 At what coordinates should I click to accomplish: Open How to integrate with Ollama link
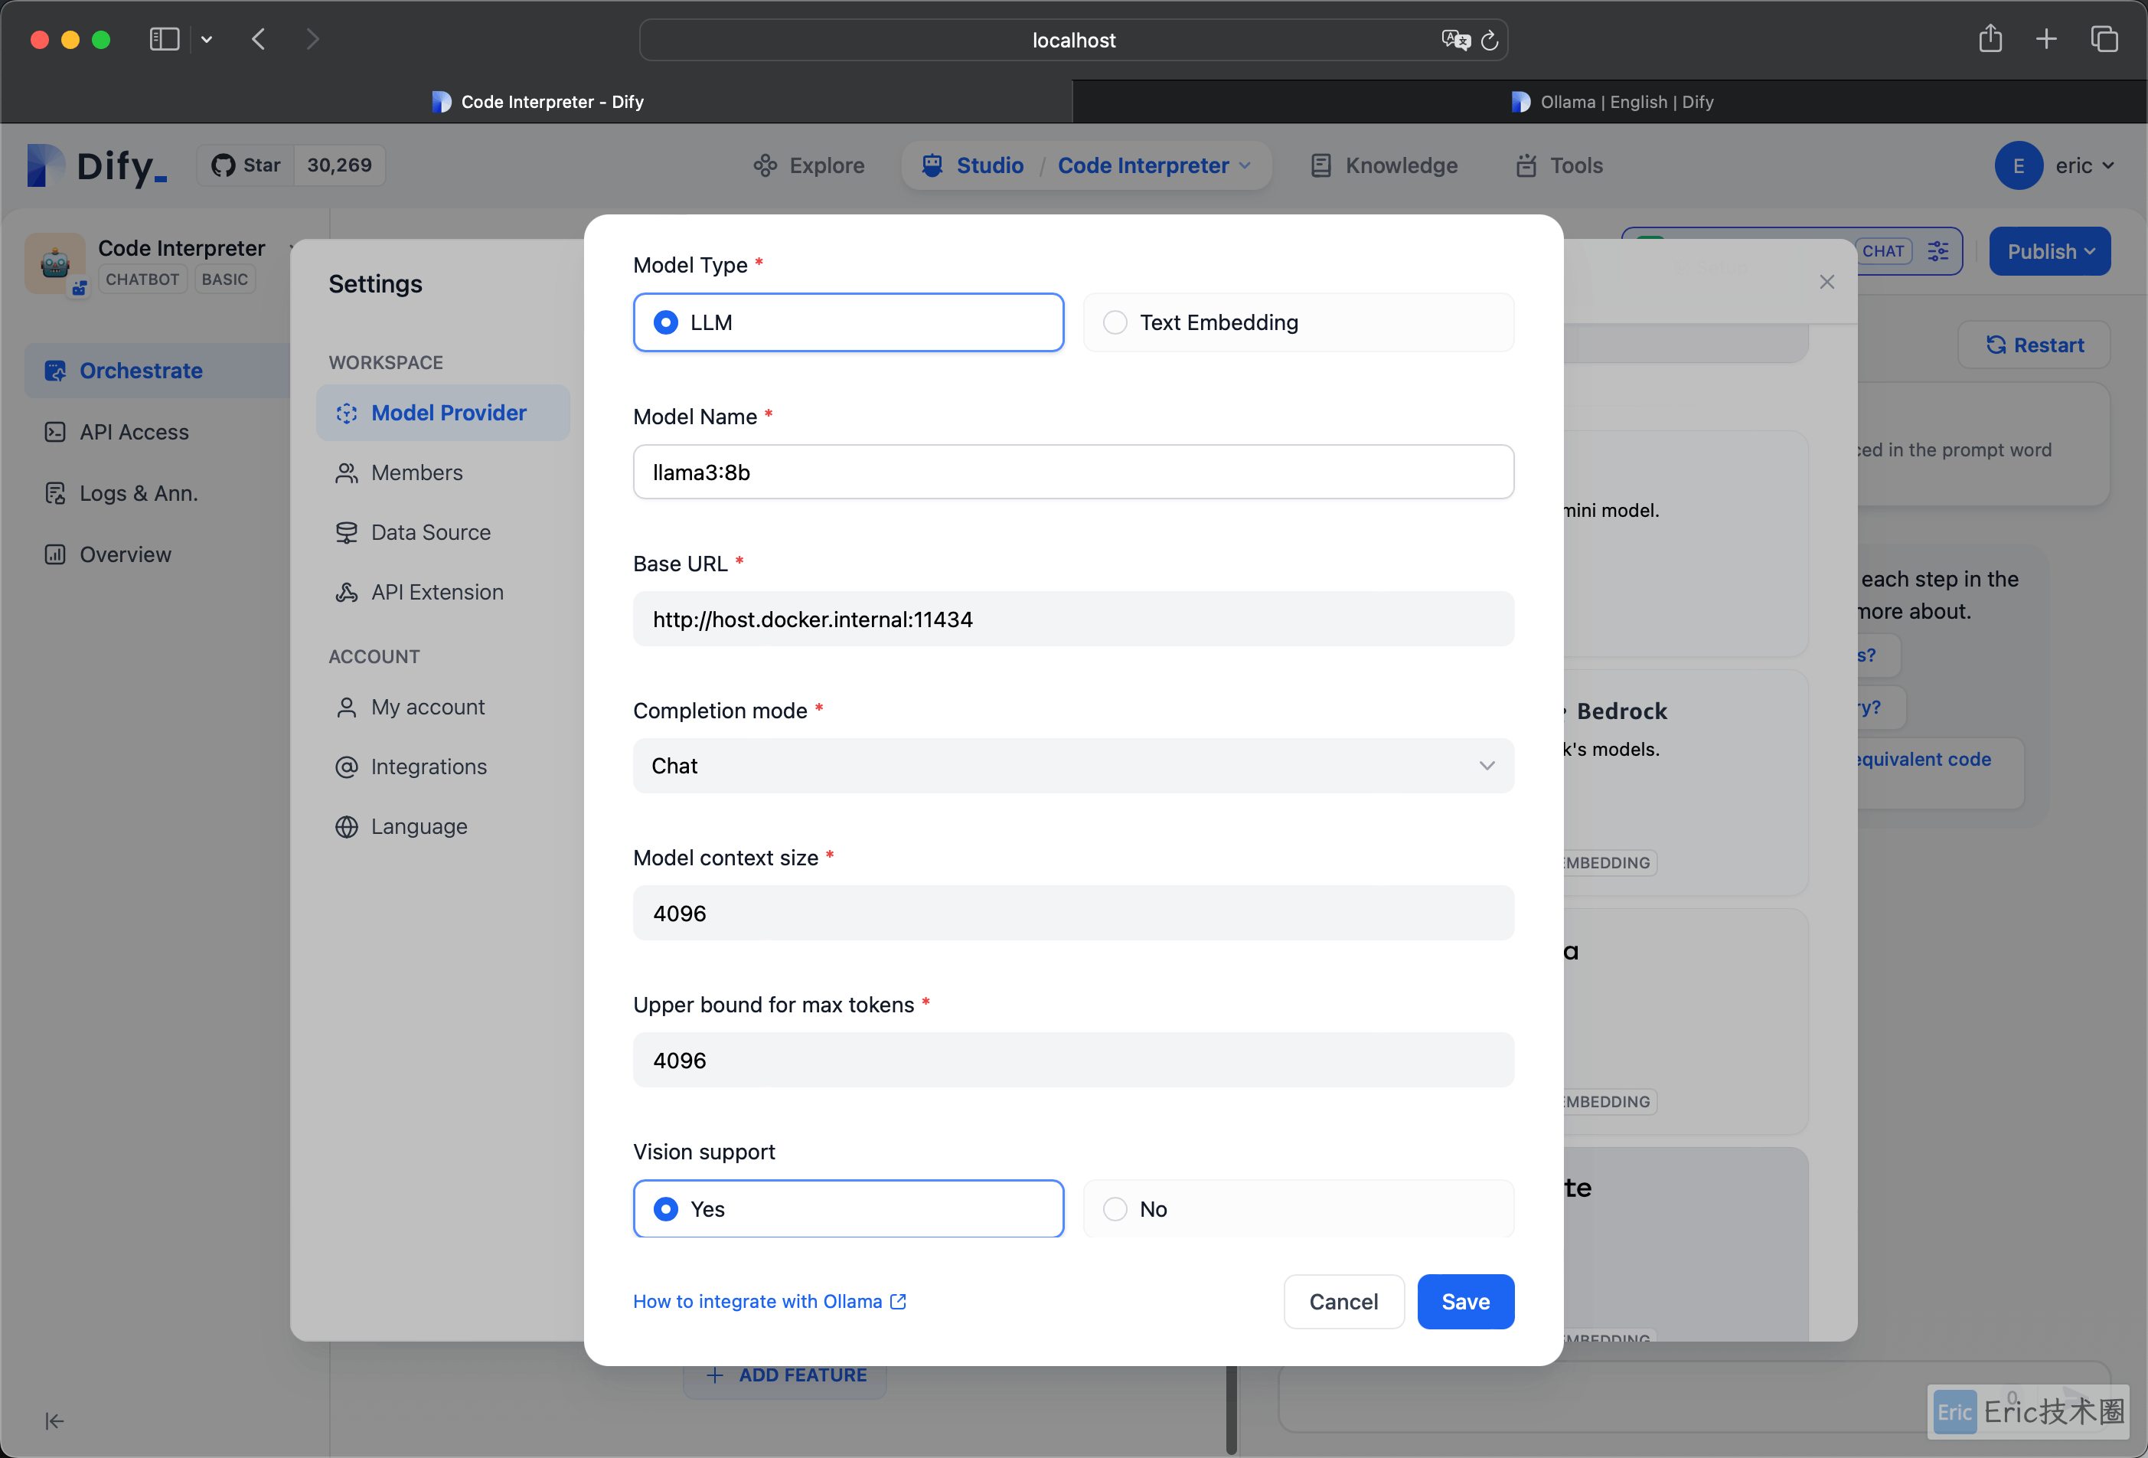point(769,1301)
